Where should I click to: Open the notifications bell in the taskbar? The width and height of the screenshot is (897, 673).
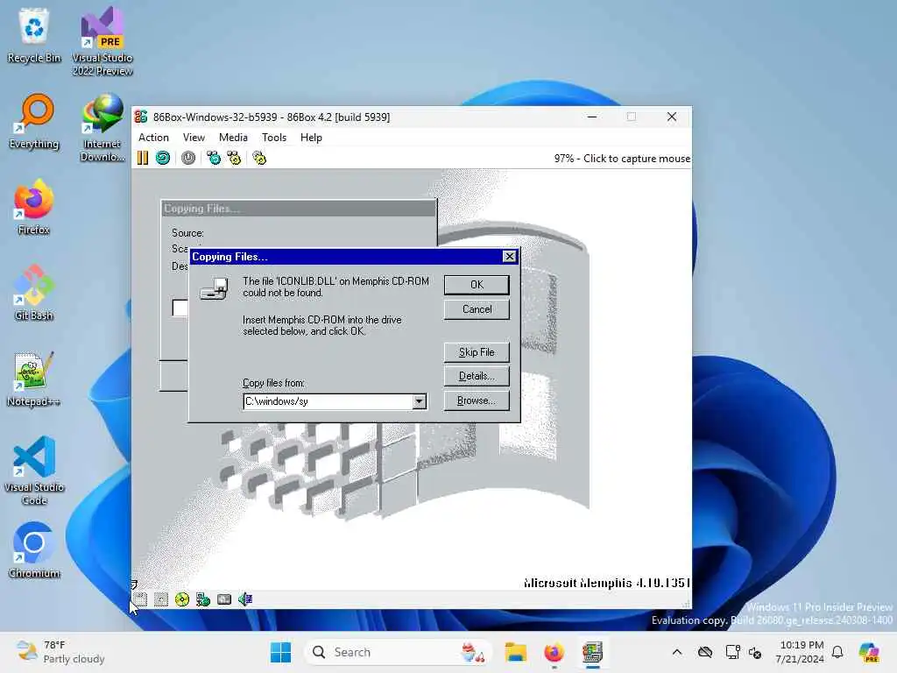point(837,652)
